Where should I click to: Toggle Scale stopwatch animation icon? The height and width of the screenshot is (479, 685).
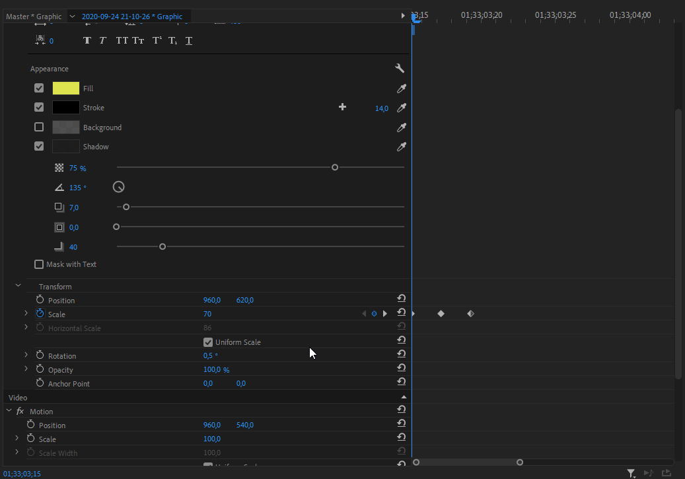point(40,314)
